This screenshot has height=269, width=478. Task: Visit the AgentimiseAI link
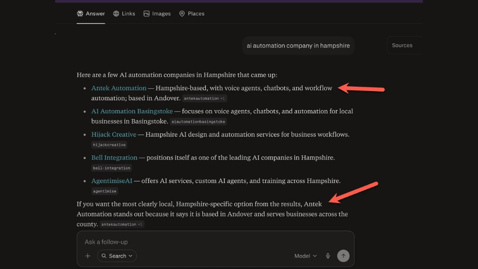112,181
